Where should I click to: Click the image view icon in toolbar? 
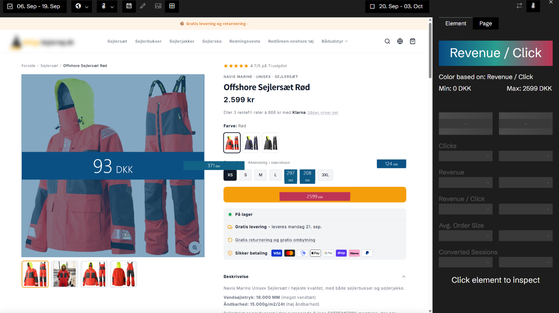tap(158, 6)
